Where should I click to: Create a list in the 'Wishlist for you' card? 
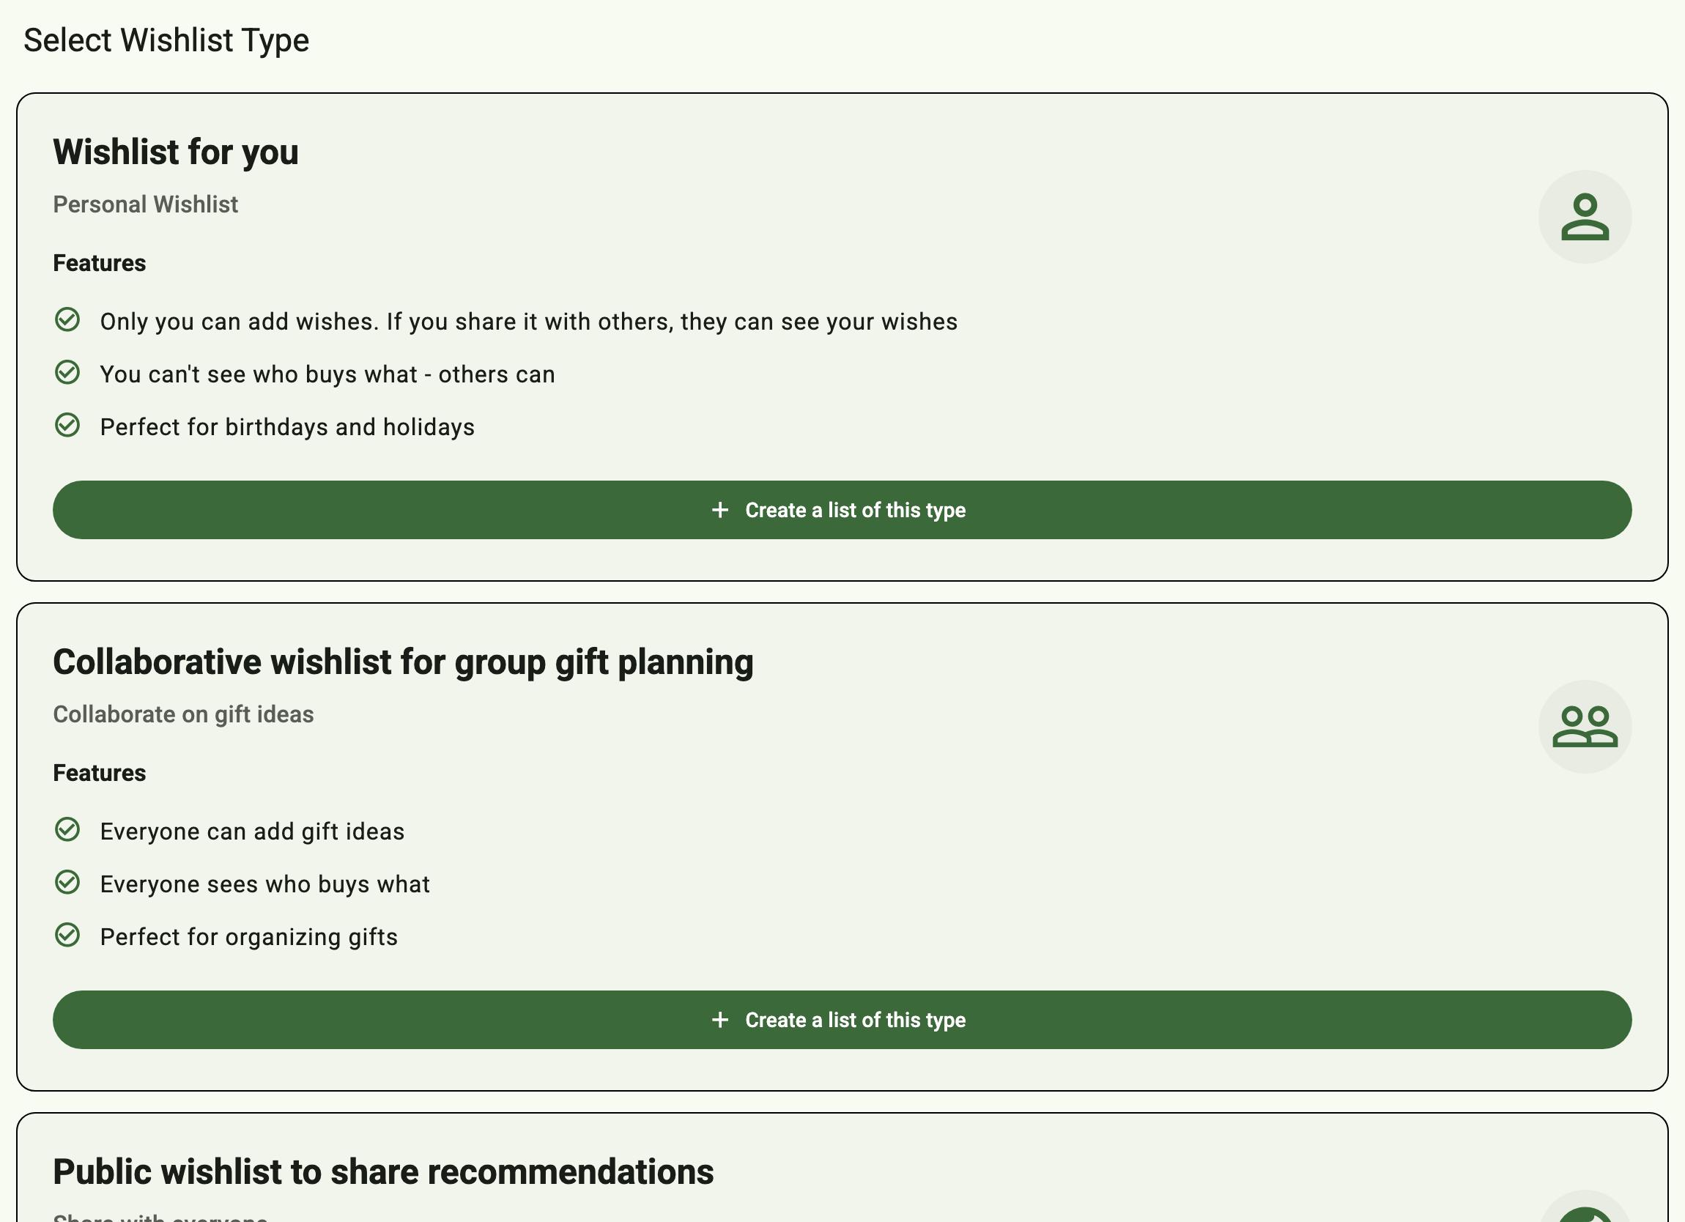click(x=842, y=511)
